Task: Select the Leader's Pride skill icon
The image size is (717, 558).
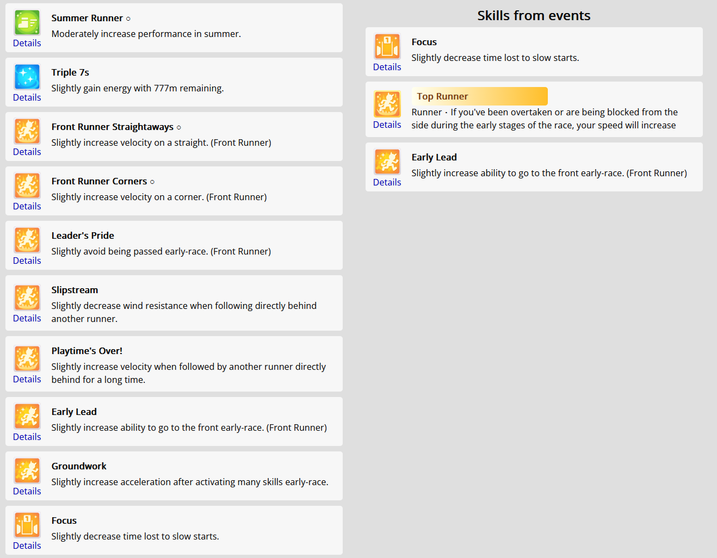Action: click(27, 240)
